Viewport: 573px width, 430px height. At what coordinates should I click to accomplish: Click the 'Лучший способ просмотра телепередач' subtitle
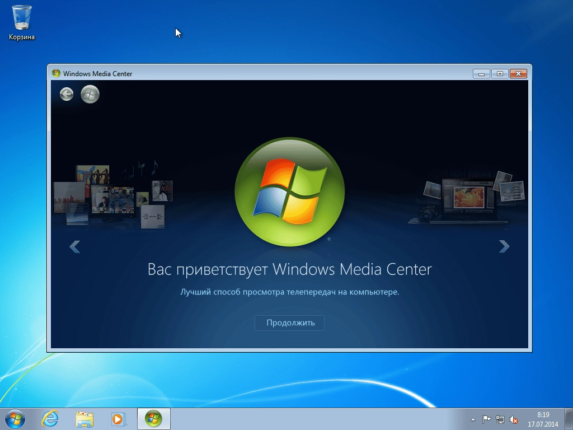click(x=290, y=292)
